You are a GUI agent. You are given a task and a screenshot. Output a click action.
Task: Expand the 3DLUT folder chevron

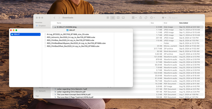pos(39,34)
